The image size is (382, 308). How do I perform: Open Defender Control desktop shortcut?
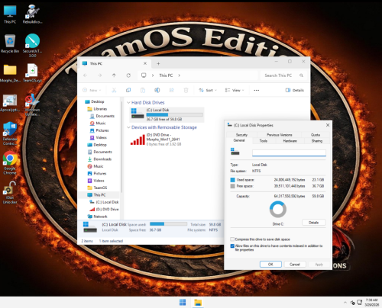pyautogui.click(x=10, y=133)
